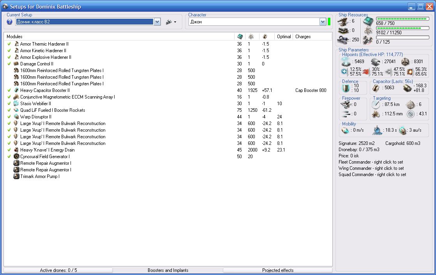This screenshot has width=436, height=275.
Task: Click the launcher hardpoints icon
Action: 343,30
